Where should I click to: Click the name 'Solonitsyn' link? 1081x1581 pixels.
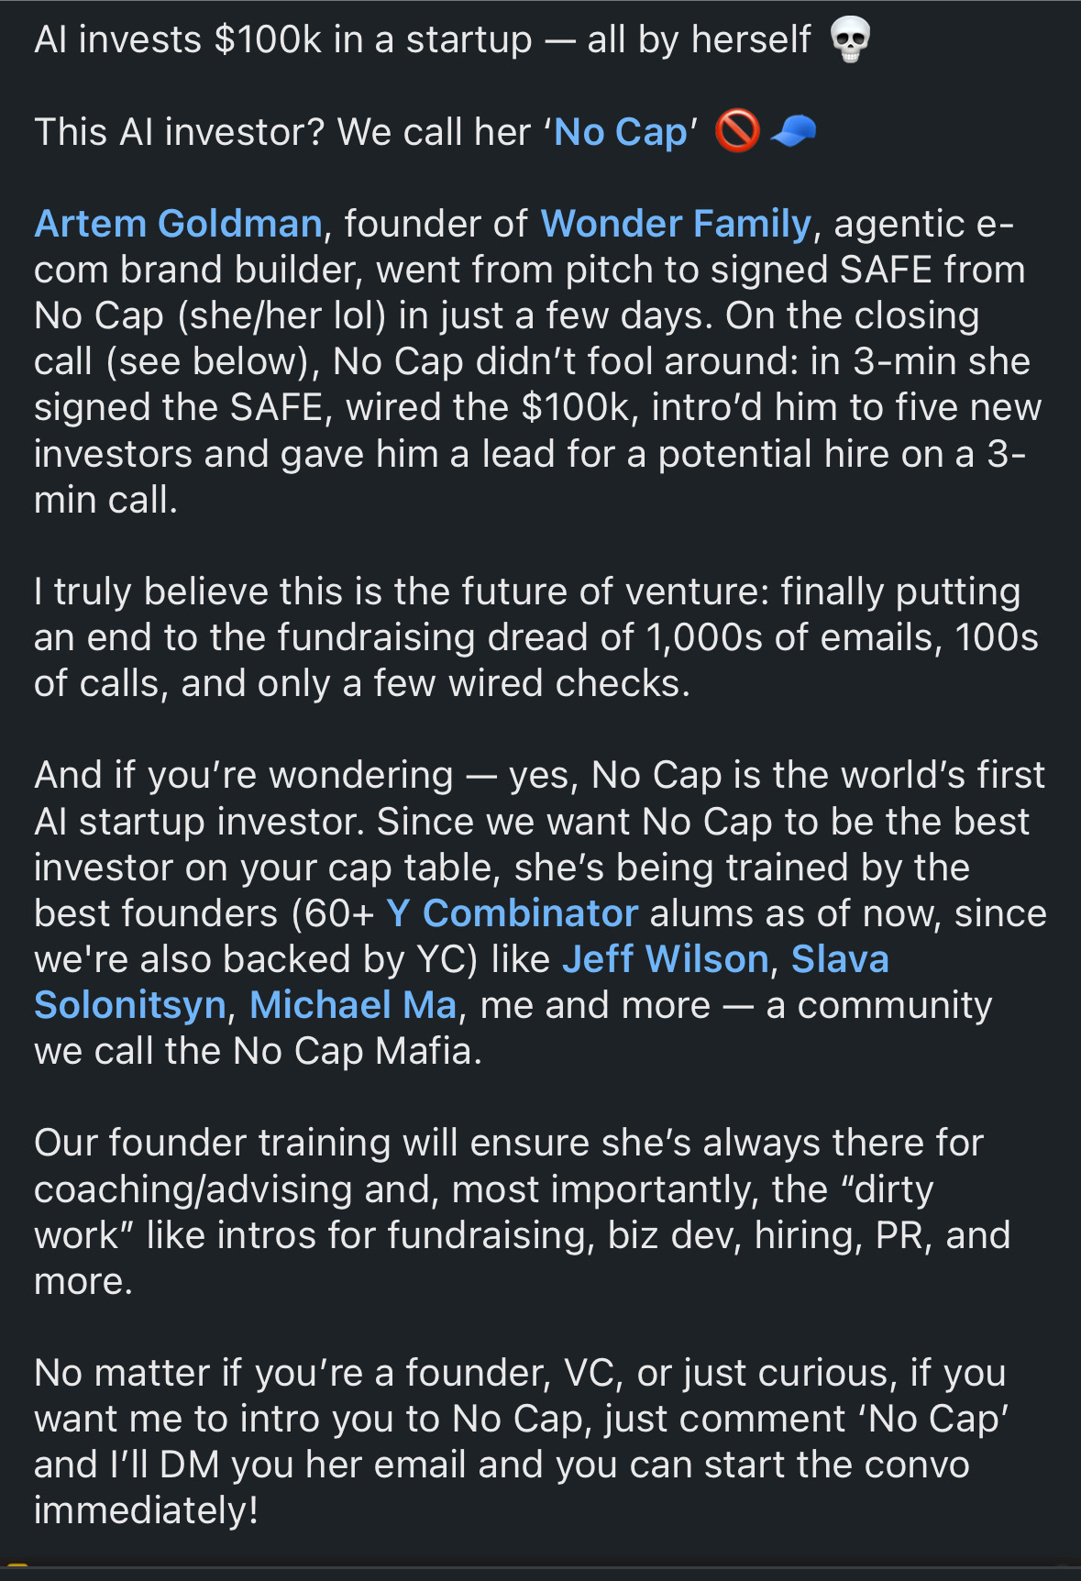130,1005
